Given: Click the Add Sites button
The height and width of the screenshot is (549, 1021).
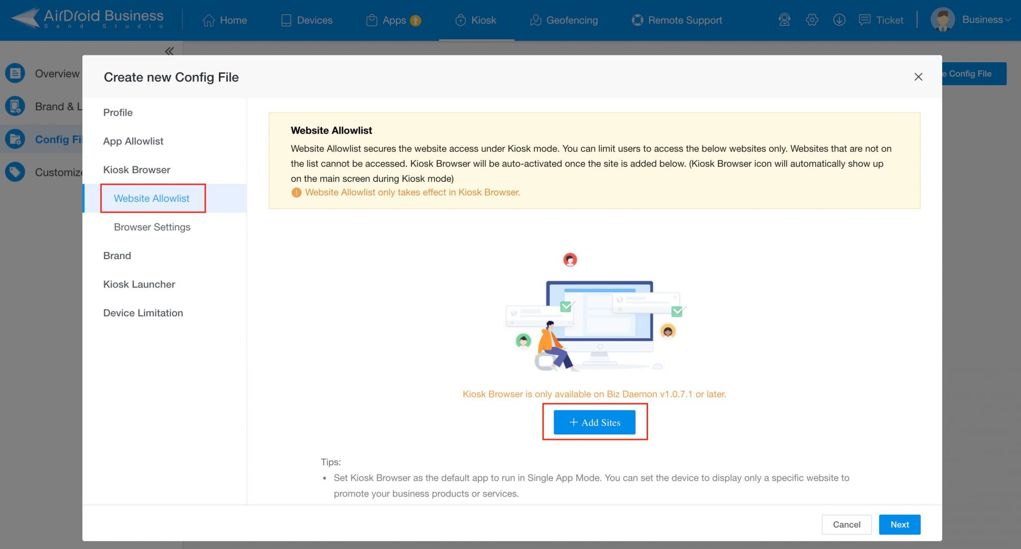Looking at the screenshot, I should (x=595, y=422).
